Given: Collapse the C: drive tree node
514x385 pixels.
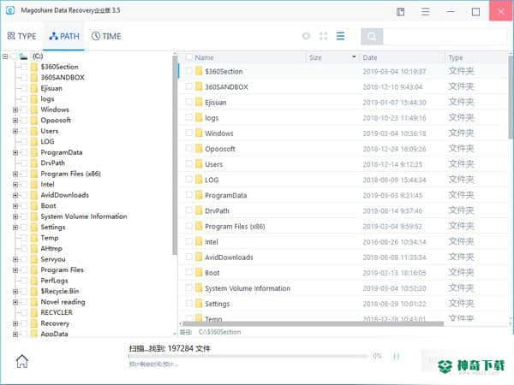Looking at the screenshot, I should click(x=5, y=56).
